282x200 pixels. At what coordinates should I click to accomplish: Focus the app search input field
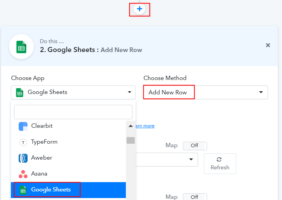point(73,112)
